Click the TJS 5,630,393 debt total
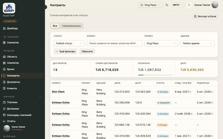This screenshot has width=223, height=139. tap(192, 70)
